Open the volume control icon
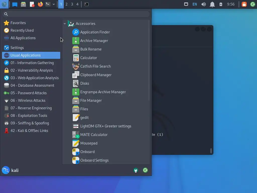Image resolution: width=257 pixels, height=193 pixels. (204, 4)
